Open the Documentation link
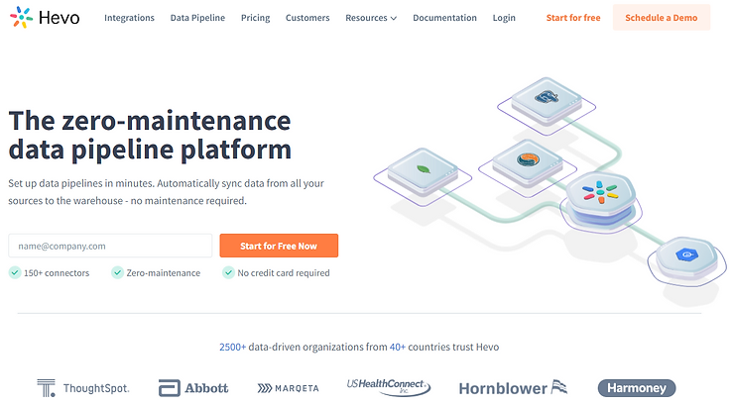This screenshot has width=734, height=406. (x=444, y=18)
